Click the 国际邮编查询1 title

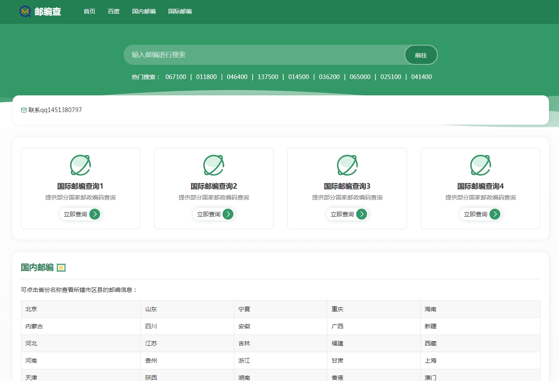pyautogui.click(x=80, y=186)
